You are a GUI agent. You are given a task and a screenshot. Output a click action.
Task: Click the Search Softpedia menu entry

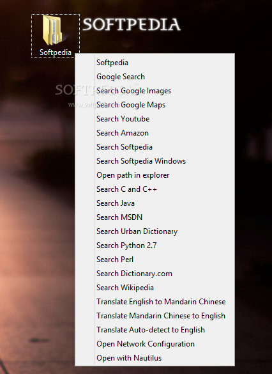pos(155,147)
